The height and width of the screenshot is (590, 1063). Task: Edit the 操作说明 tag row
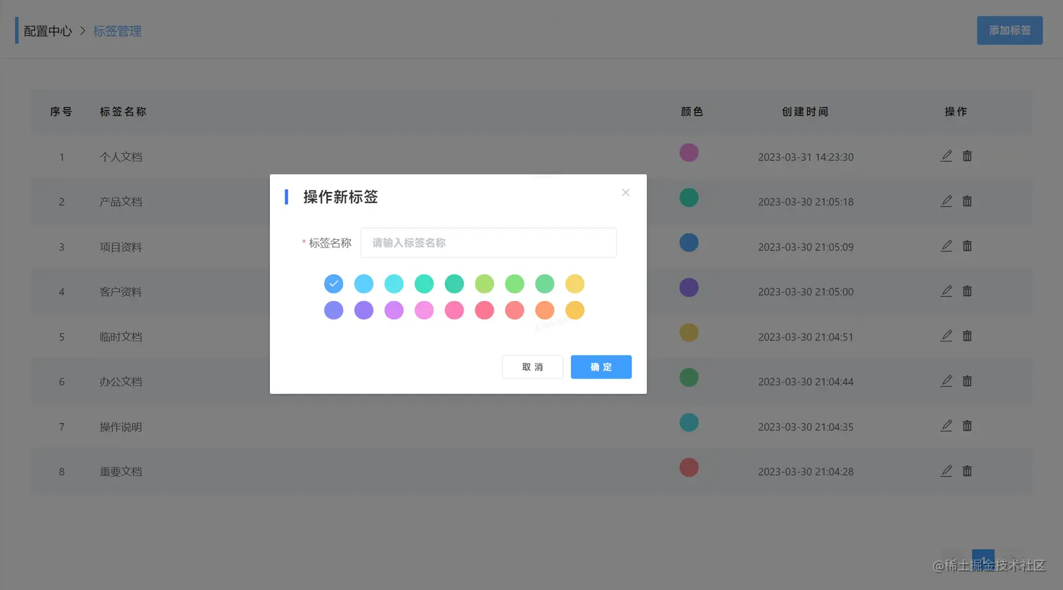(946, 426)
